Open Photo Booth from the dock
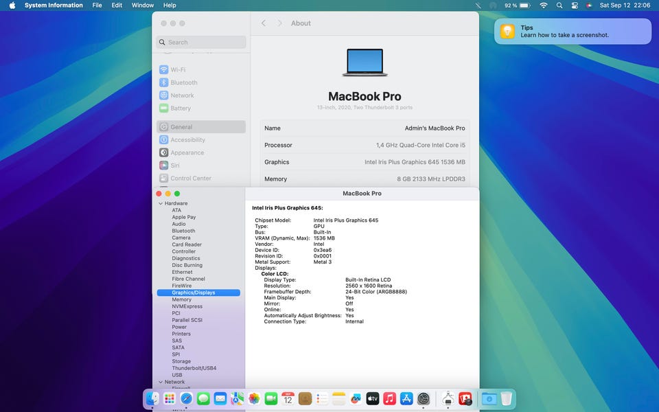Image resolution: width=659 pixels, height=412 pixels. point(465,398)
